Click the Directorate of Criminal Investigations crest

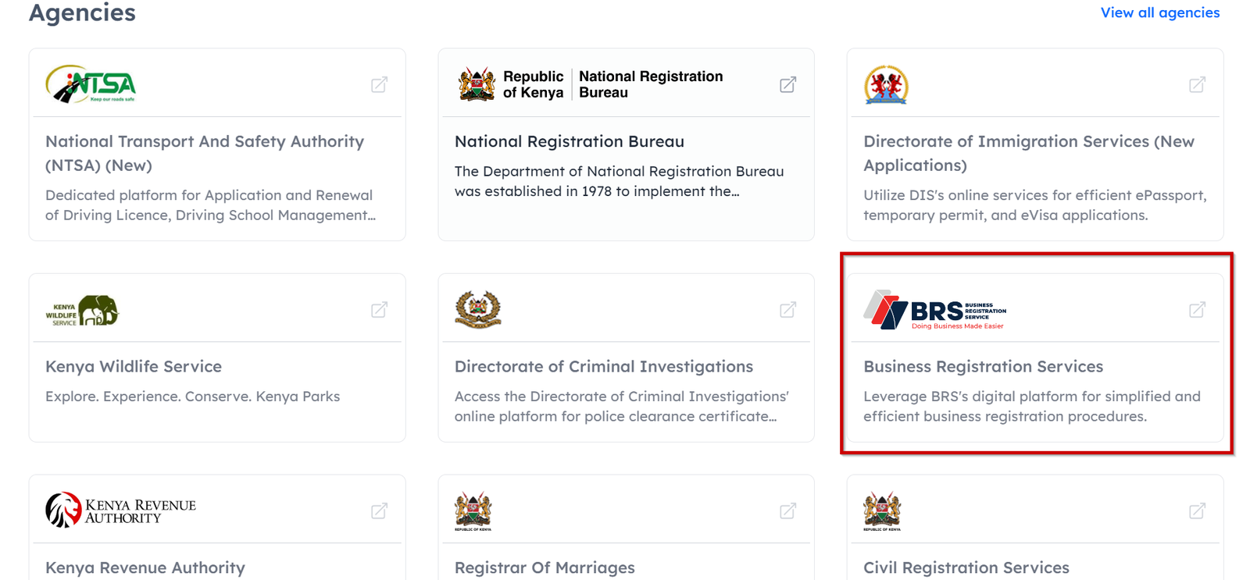tap(478, 309)
